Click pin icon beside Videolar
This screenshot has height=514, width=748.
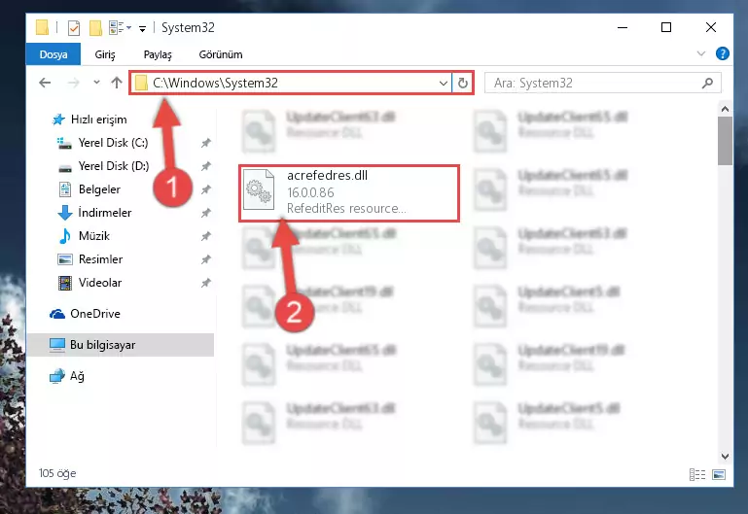point(205,283)
